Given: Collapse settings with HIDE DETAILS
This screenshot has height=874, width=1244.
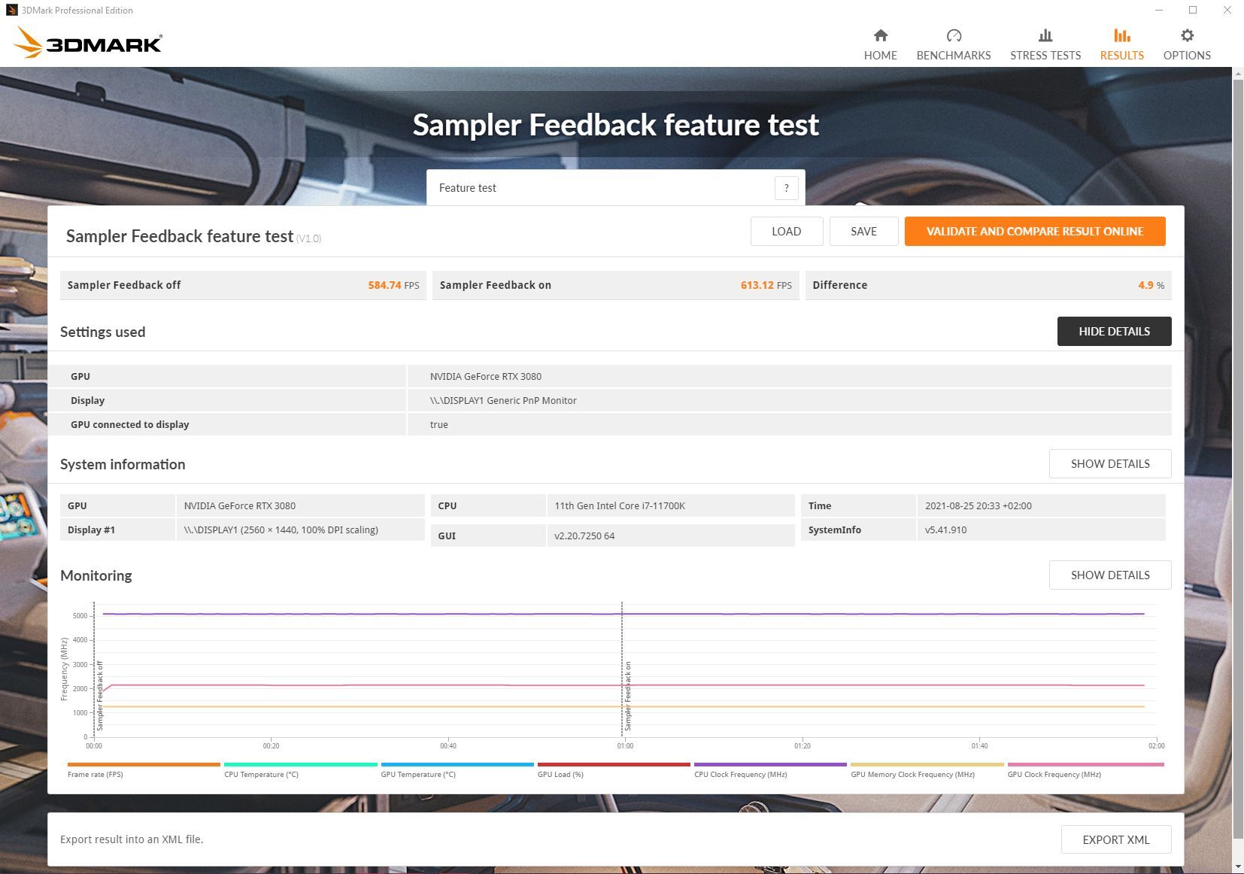Looking at the screenshot, I should (1114, 331).
